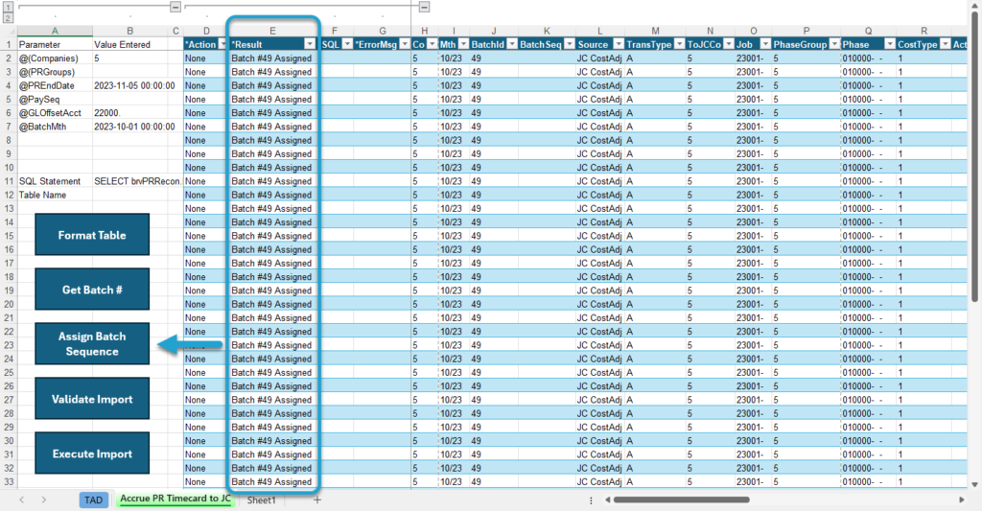Image resolution: width=982 pixels, height=511 pixels.
Task: Select row 11 header
Action: click(9, 181)
